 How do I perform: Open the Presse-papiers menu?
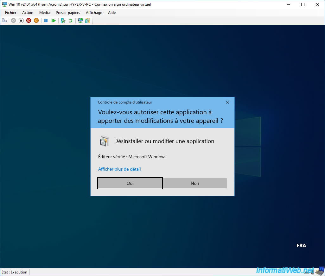click(x=68, y=13)
